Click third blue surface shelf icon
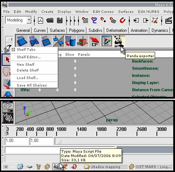 (46, 41)
